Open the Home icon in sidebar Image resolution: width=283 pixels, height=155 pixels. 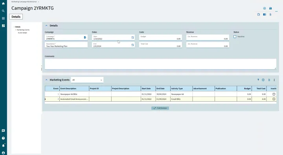pyautogui.click(x=3, y=4)
